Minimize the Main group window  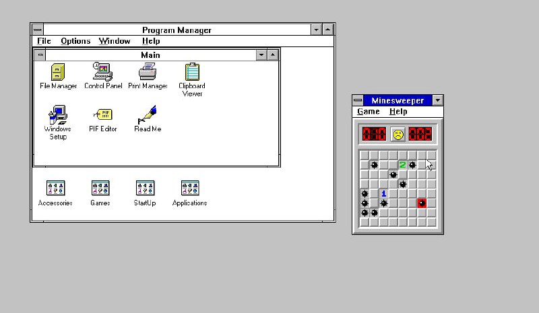(x=261, y=55)
